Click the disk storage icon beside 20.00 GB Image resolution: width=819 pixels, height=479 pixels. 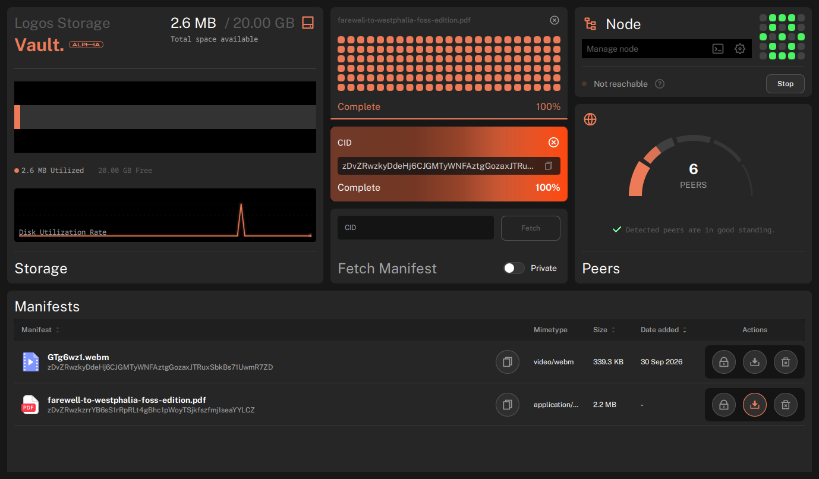308,23
